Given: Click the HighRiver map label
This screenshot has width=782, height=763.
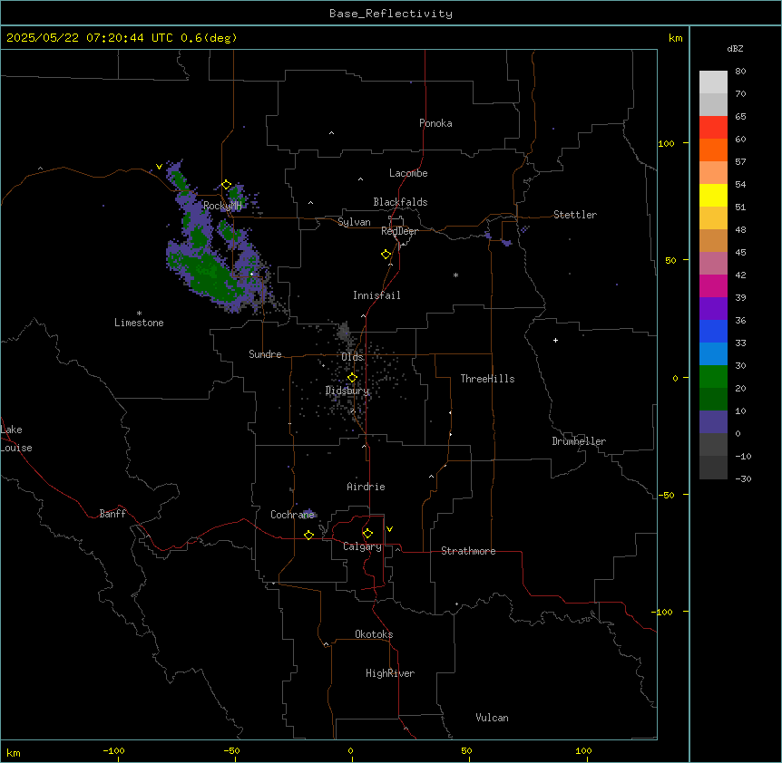Looking at the screenshot, I should pos(390,673).
